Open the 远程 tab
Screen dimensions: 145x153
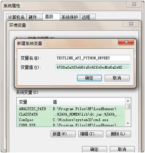point(88,17)
